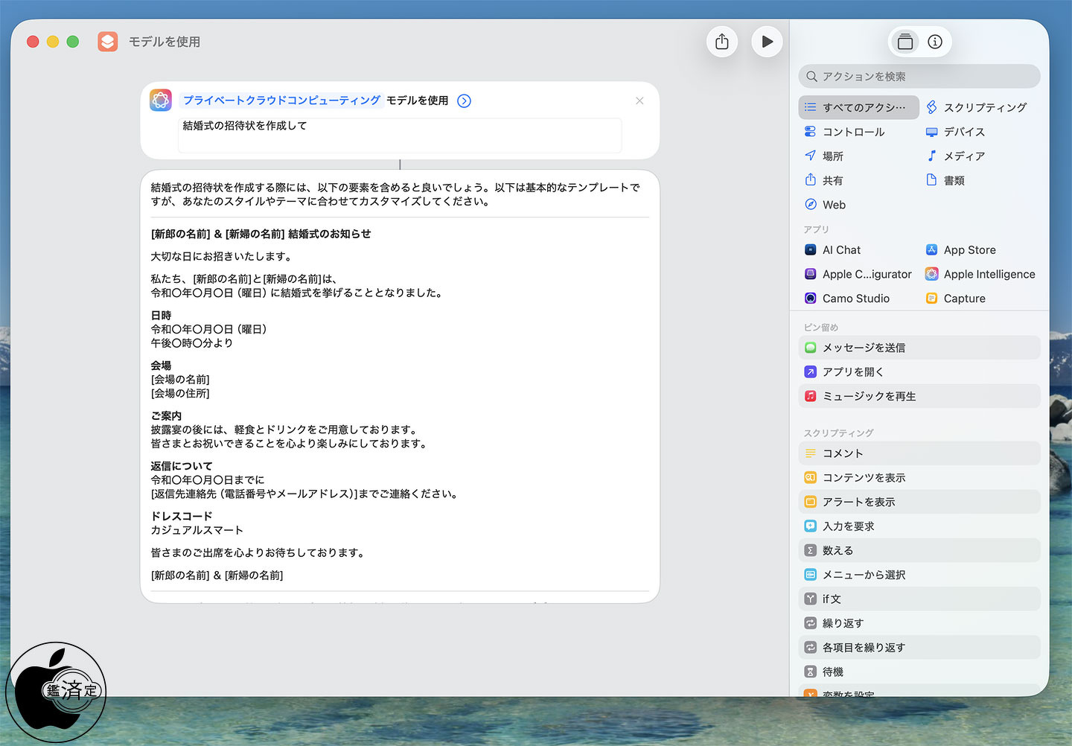The height and width of the screenshot is (746, 1072).
Task: Click the prompt text field 結婚式の招待状を作成して
Action: tap(399, 135)
